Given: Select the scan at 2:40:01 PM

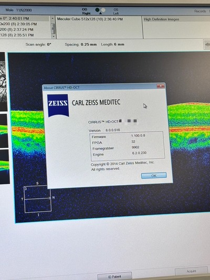Looking at the screenshot, I should [x=25, y=18].
